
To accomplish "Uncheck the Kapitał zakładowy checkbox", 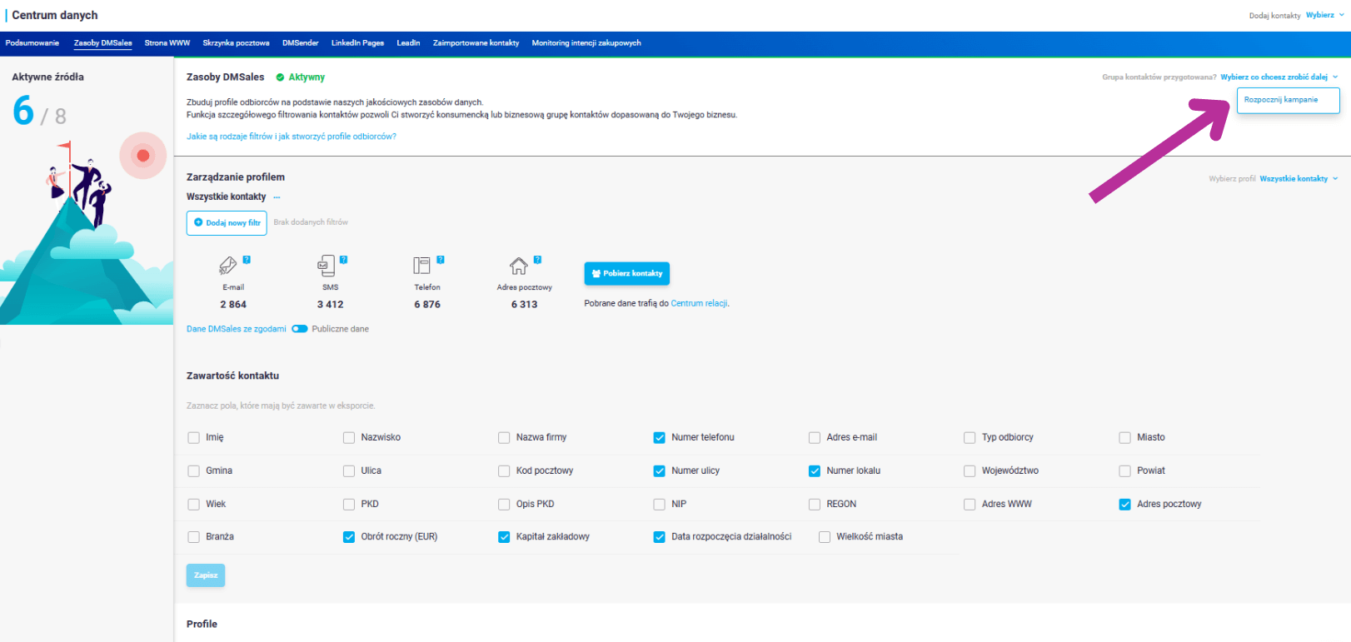I will (504, 537).
